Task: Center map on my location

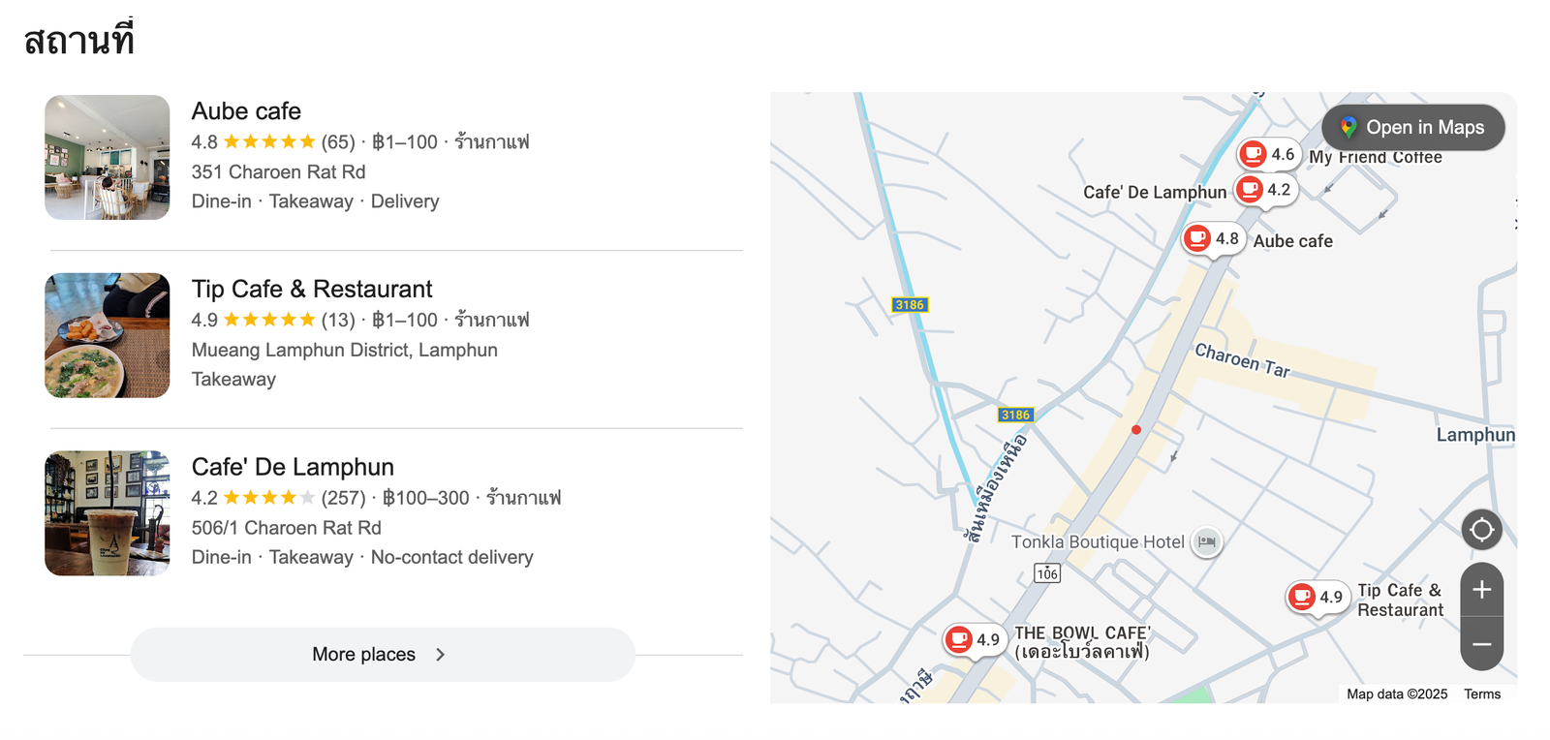Action: (1481, 530)
